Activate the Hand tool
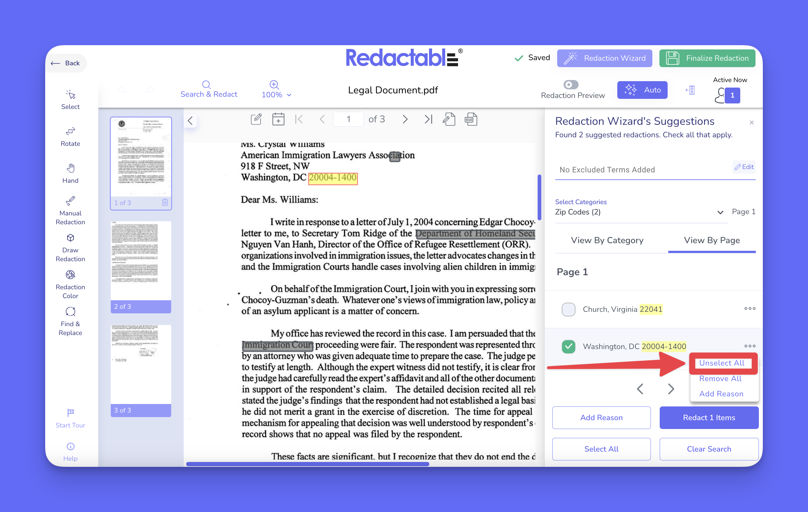The width and height of the screenshot is (808, 512). coord(70,173)
